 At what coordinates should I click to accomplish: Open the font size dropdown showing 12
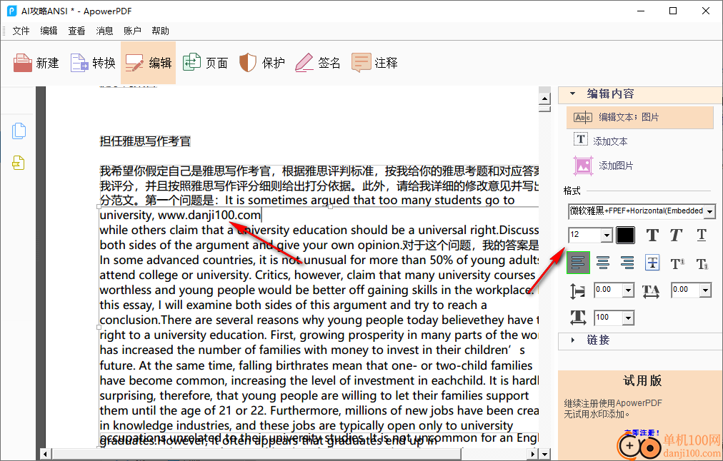pos(607,235)
